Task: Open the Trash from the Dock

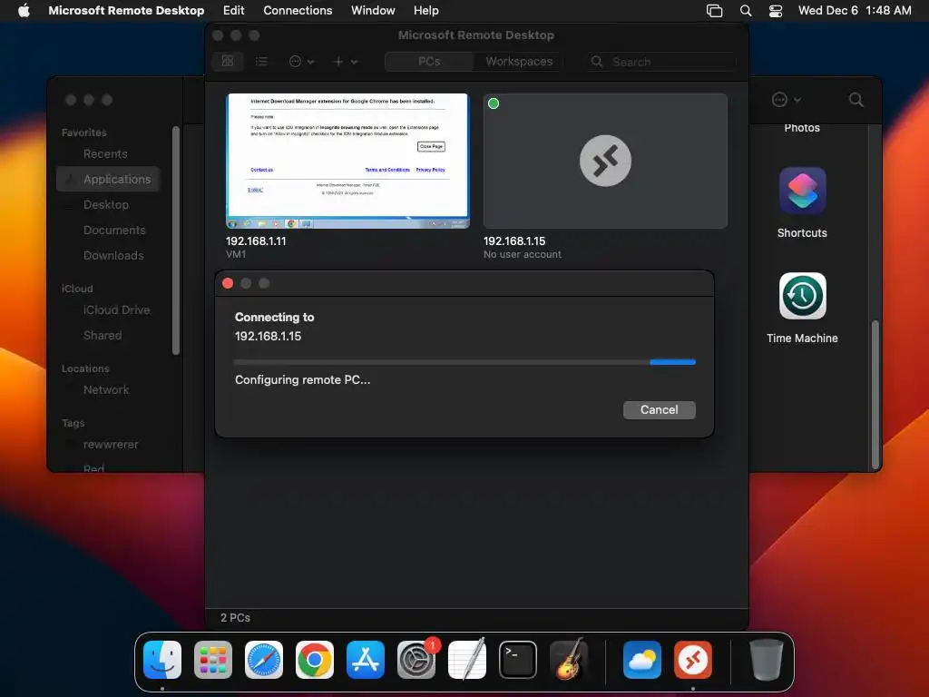Action: 766,660
